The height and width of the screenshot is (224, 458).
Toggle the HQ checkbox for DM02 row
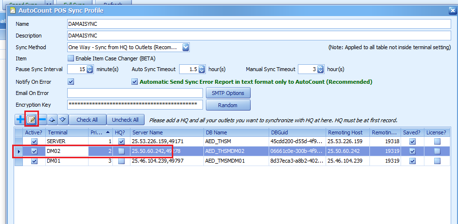tap(121, 151)
